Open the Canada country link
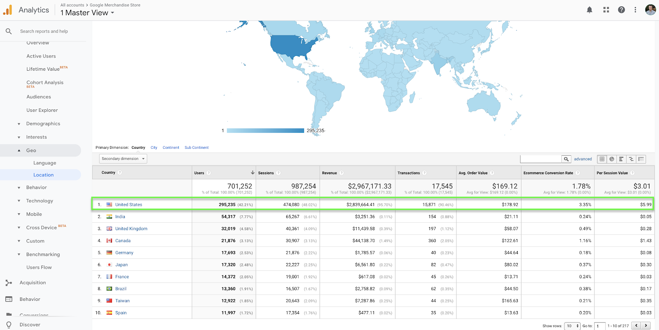 pyautogui.click(x=123, y=241)
